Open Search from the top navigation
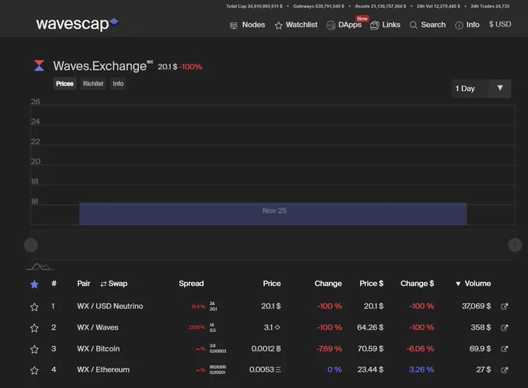 coord(428,25)
